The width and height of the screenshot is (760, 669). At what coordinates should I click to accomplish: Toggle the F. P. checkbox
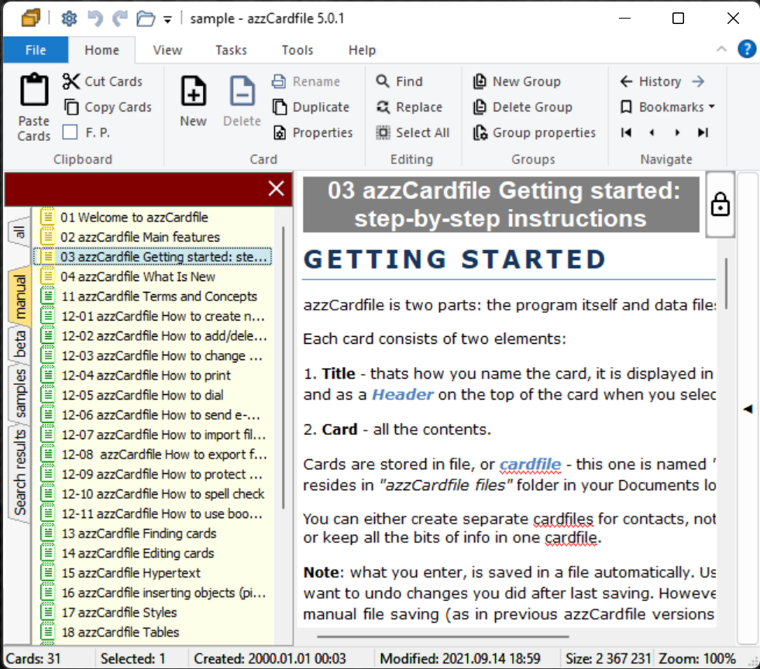(70, 132)
